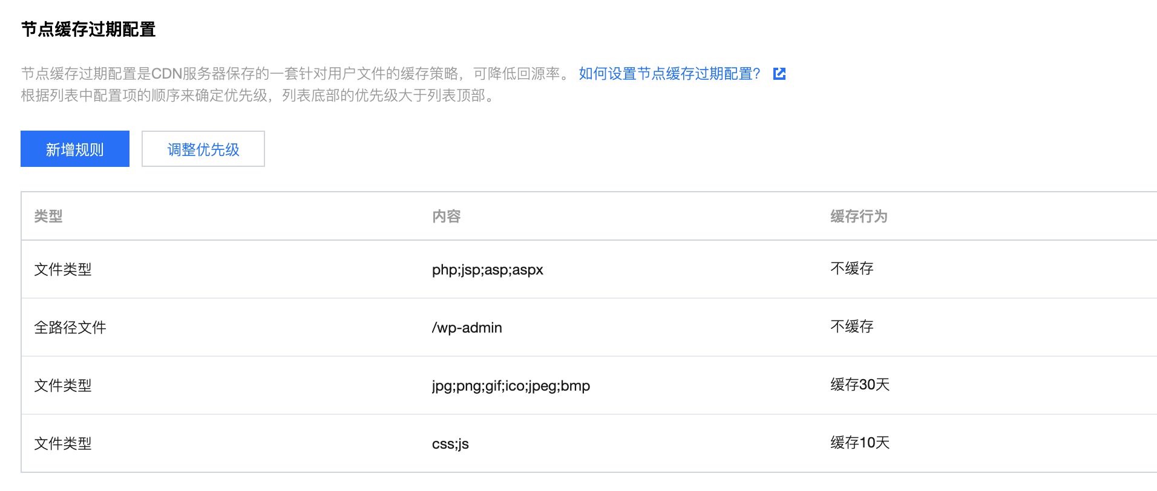Click 文件类型 in the css;js row
Viewport: 1157px width, 491px height.
pos(63,444)
